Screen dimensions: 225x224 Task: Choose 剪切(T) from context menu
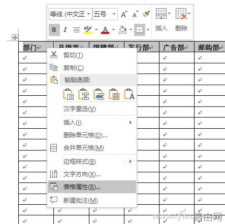[x=91, y=55]
